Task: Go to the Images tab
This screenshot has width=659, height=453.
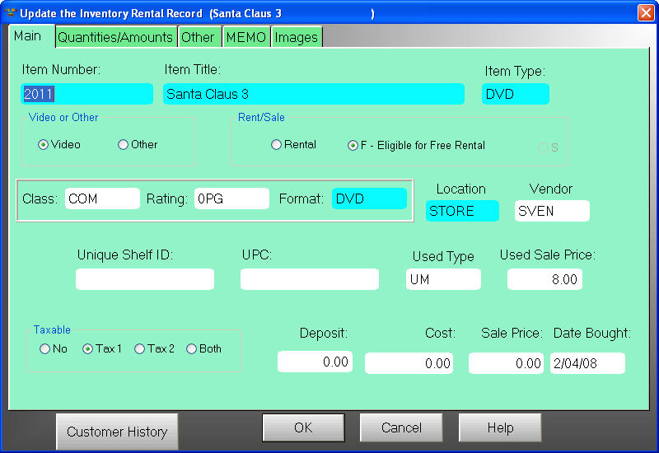Action: [x=296, y=37]
